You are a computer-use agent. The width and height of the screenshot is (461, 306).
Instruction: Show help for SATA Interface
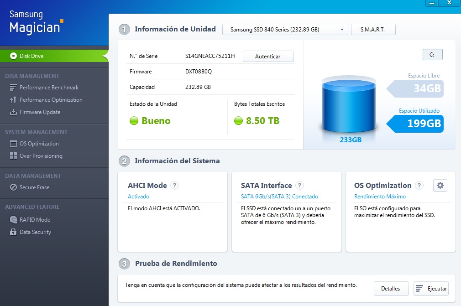pyautogui.click(x=299, y=185)
